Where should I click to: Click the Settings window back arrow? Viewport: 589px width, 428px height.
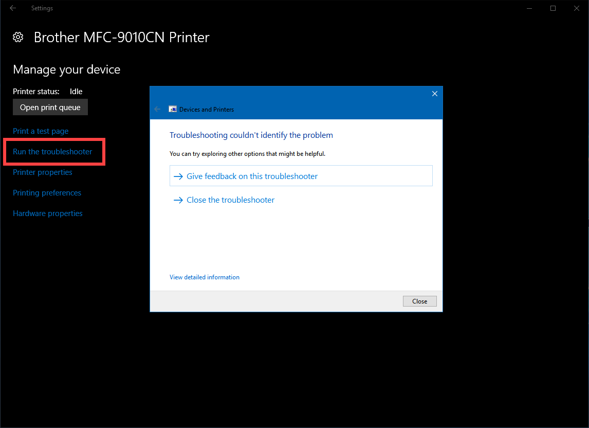(13, 8)
